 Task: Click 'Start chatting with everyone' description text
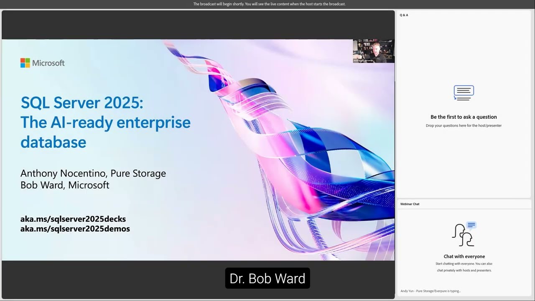pyautogui.click(x=464, y=267)
